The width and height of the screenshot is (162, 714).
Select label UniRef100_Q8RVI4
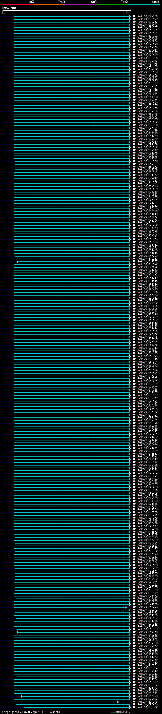pyautogui.click(x=145, y=86)
